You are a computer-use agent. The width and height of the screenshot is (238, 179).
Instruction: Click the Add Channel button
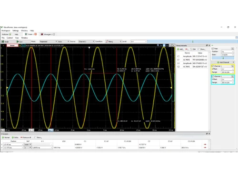coord(223,62)
